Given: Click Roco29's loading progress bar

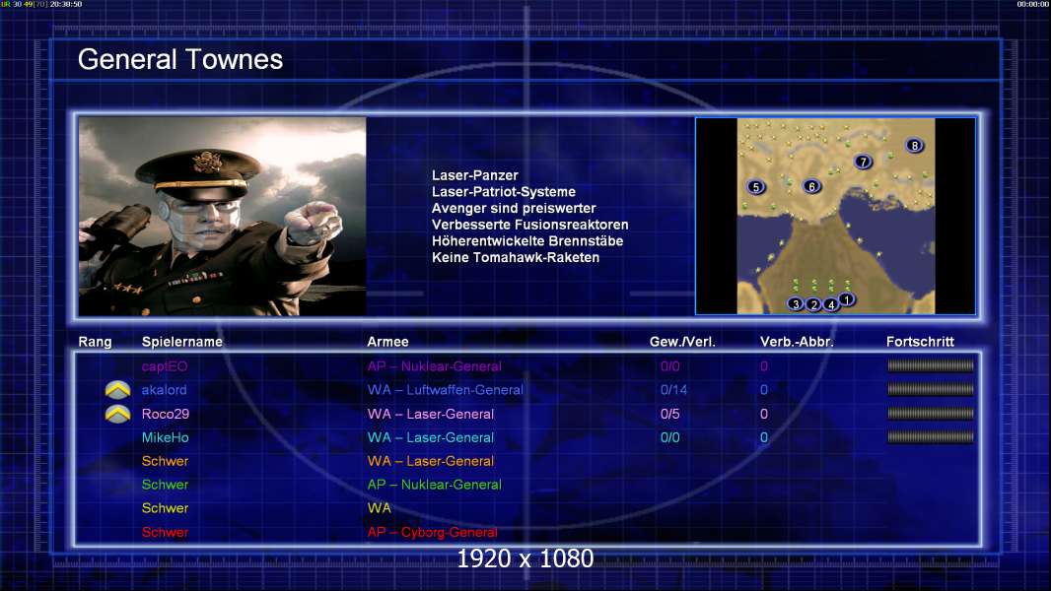Looking at the screenshot, I should 931,413.
